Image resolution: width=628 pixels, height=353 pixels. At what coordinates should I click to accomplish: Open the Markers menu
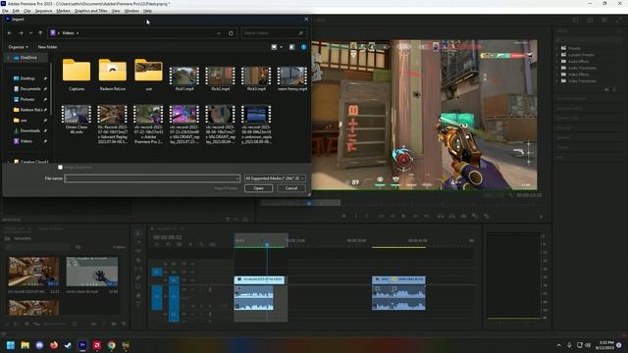63,11
